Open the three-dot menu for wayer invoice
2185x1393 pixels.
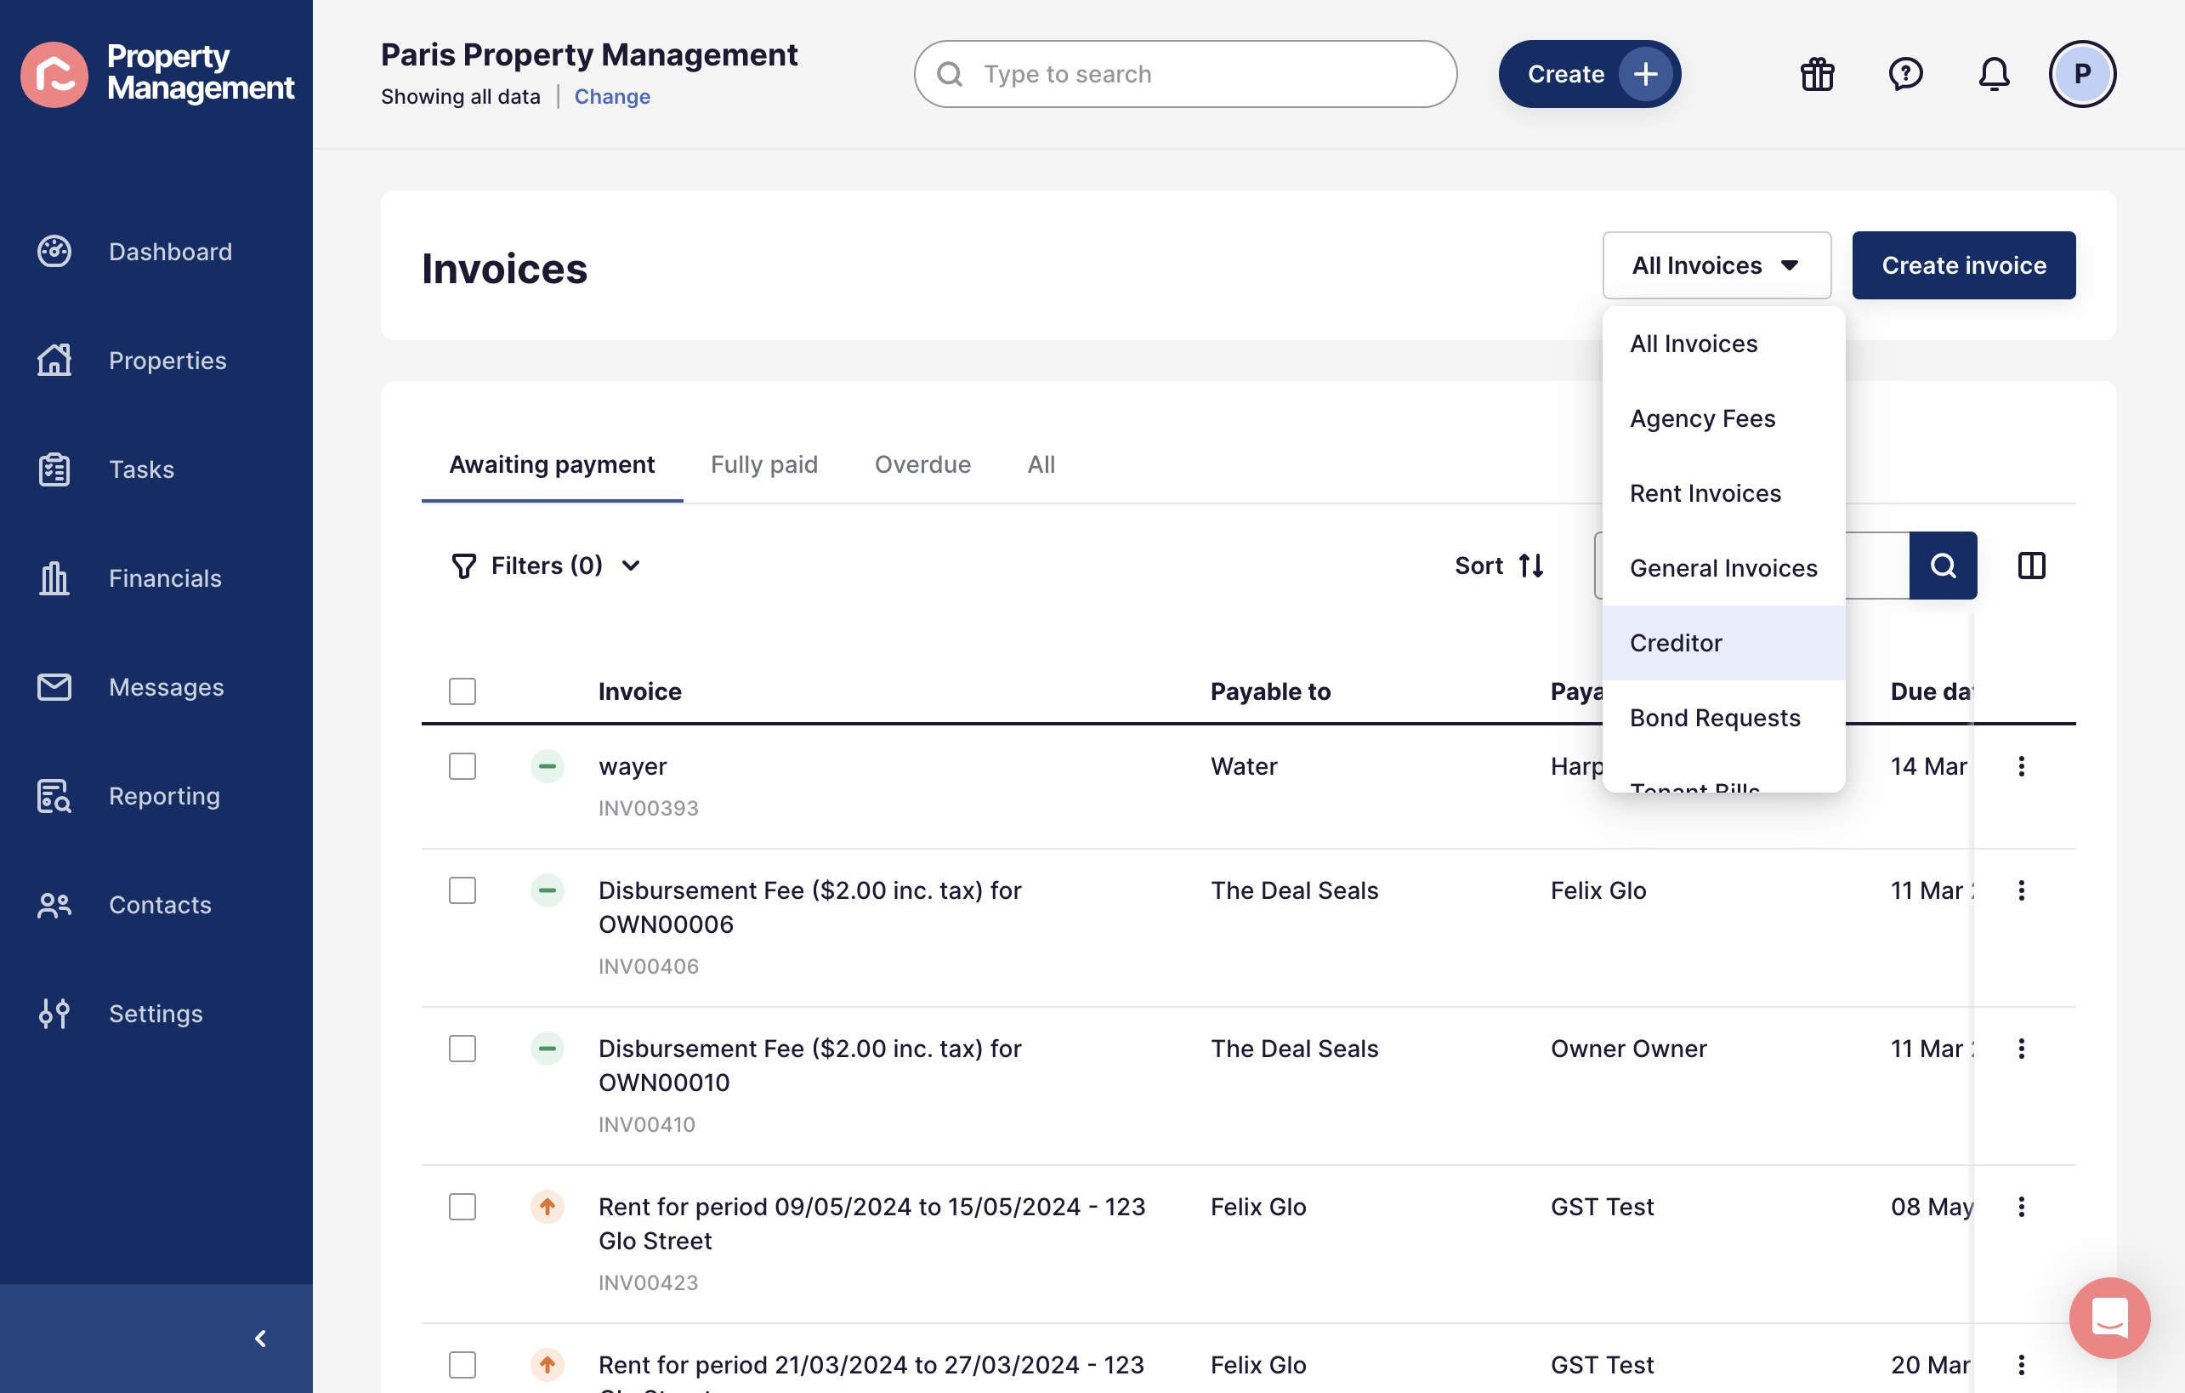2021,766
